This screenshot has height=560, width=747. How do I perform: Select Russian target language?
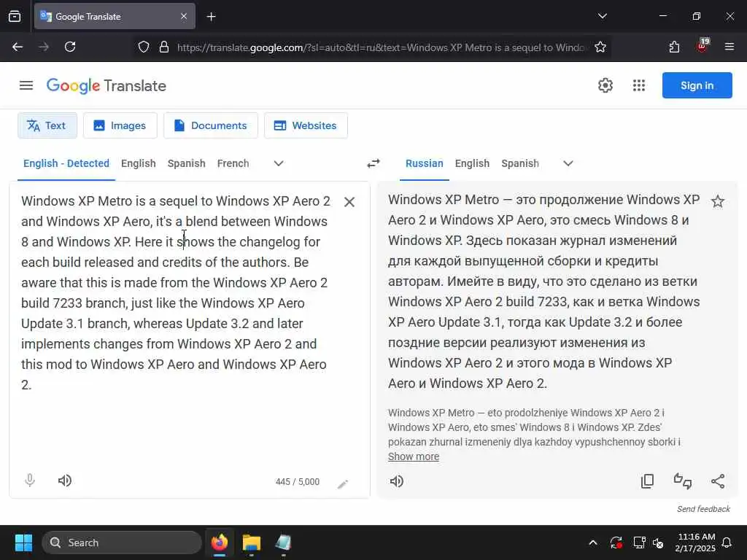pyautogui.click(x=424, y=163)
